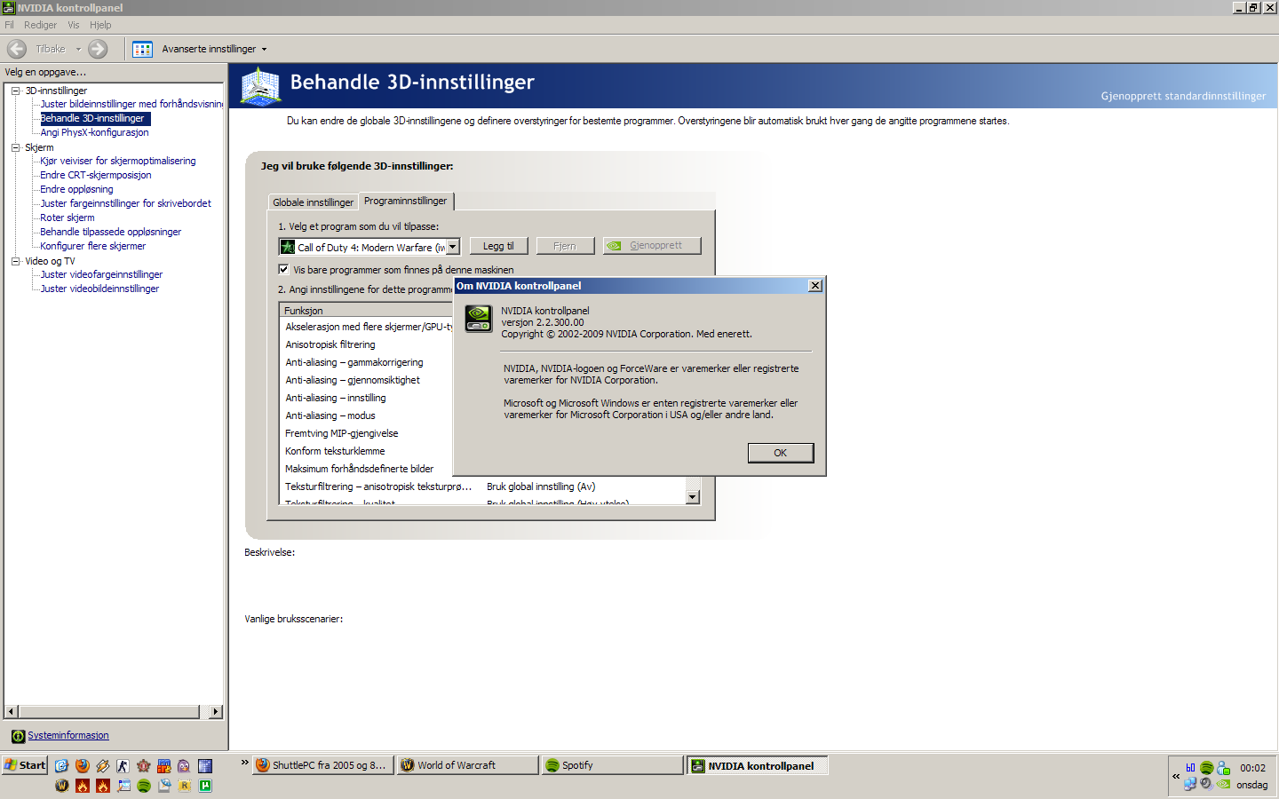This screenshot has height=799, width=1279.
Task: Switch to World of Warcraft taskbar button
Action: point(468,765)
